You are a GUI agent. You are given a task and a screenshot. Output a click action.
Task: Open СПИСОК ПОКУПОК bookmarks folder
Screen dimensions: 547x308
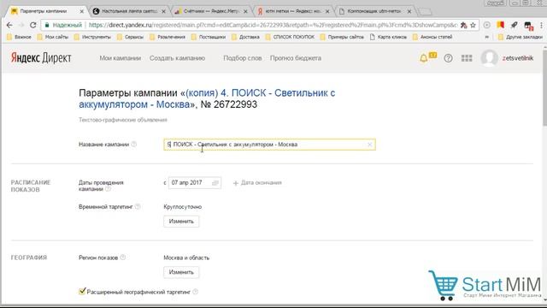(290, 37)
